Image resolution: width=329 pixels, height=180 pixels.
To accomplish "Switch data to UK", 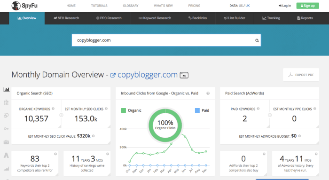I will pos(248,6).
